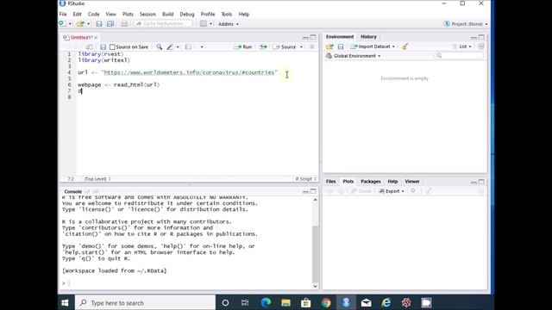Viewport: 552px width, 310px height.
Task: Click Windows Start button
Action: (66, 302)
